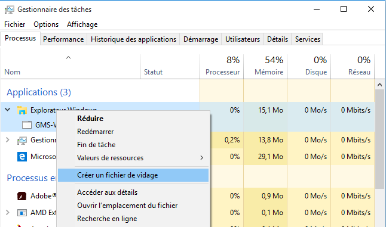Switch to Historique des applications tab
Viewport: 386px width, 227px height.
[133, 39]
